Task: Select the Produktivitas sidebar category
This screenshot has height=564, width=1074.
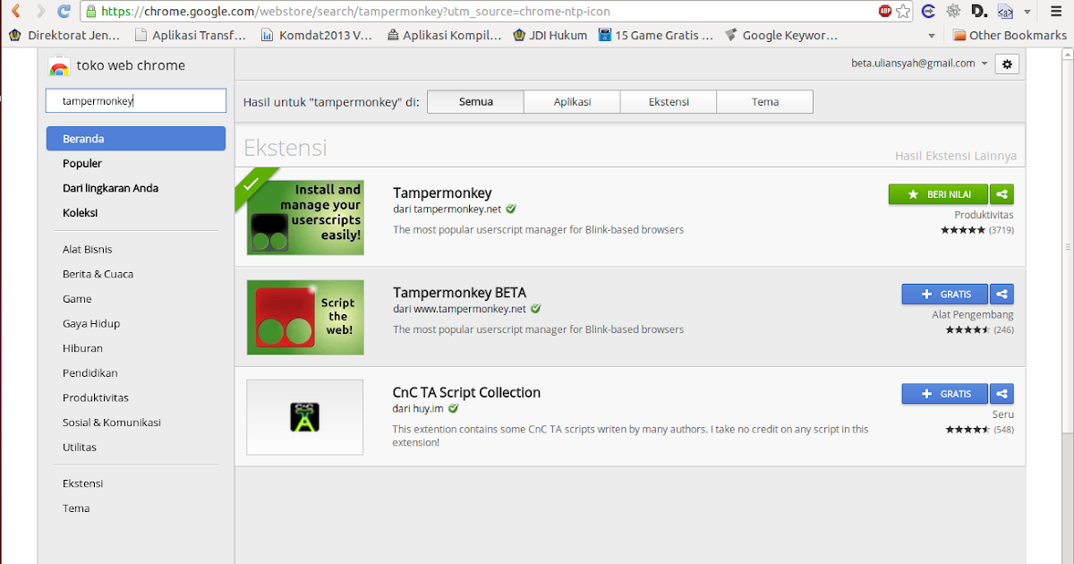Action: (x=96, y=397)
